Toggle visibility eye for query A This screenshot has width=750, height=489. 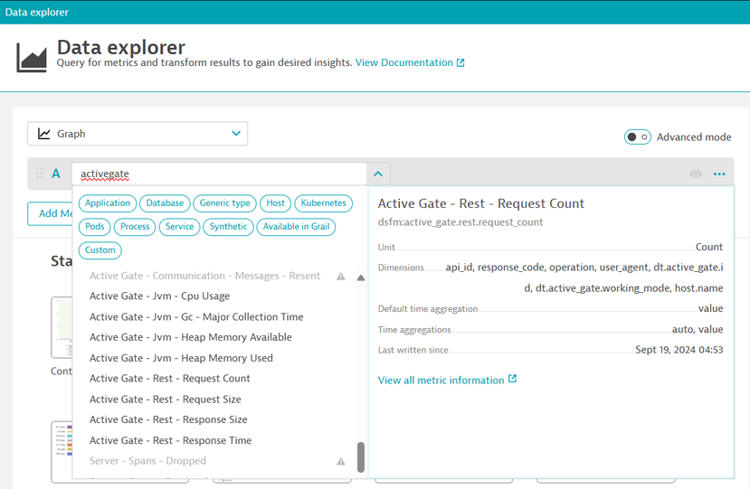[x=696, y=174]
